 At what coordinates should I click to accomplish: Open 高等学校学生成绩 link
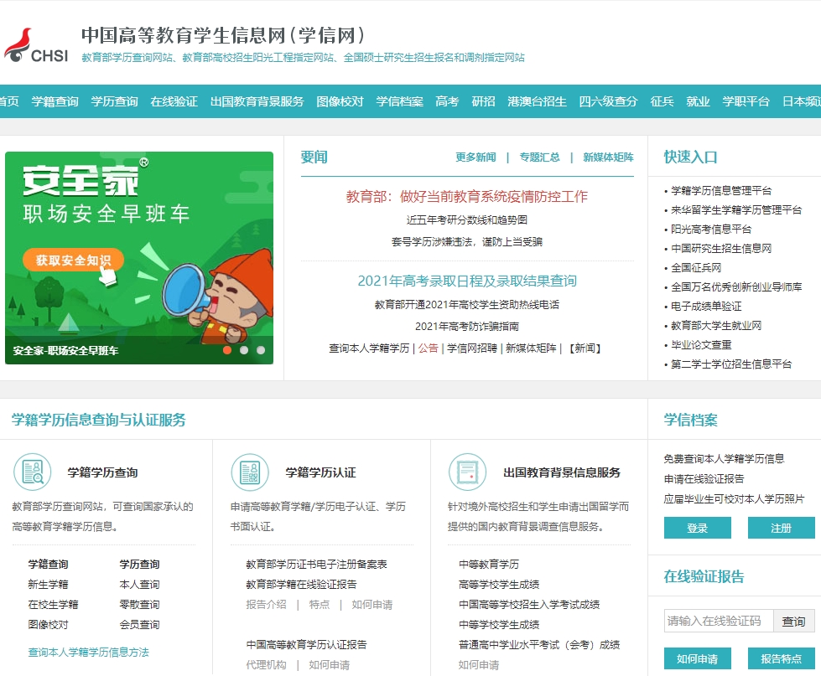(x=499, y=585)
